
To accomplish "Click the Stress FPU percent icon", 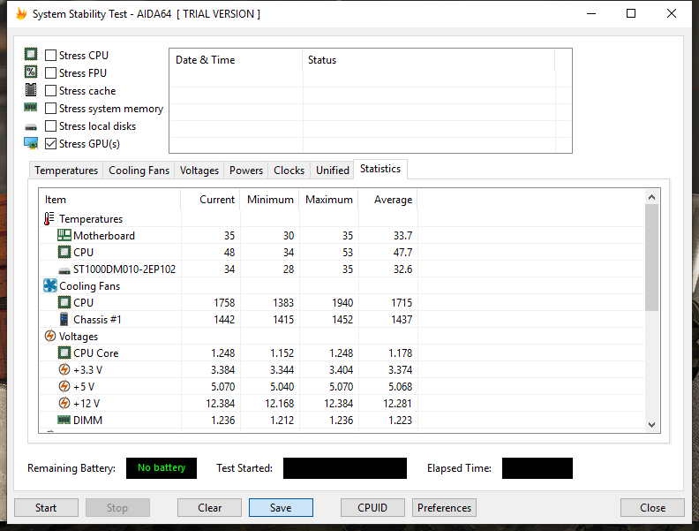I will coord(31,72).
